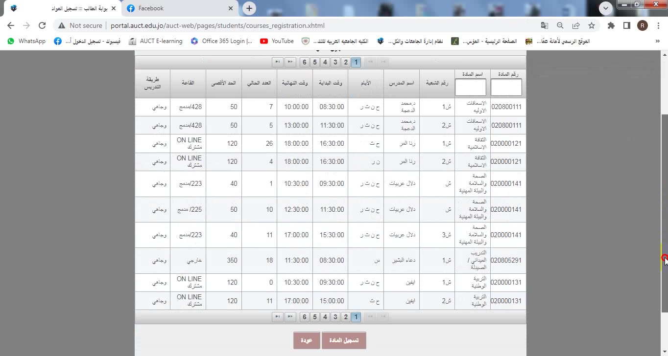
Task: Go back to the previous page
Action: [11, 25]
